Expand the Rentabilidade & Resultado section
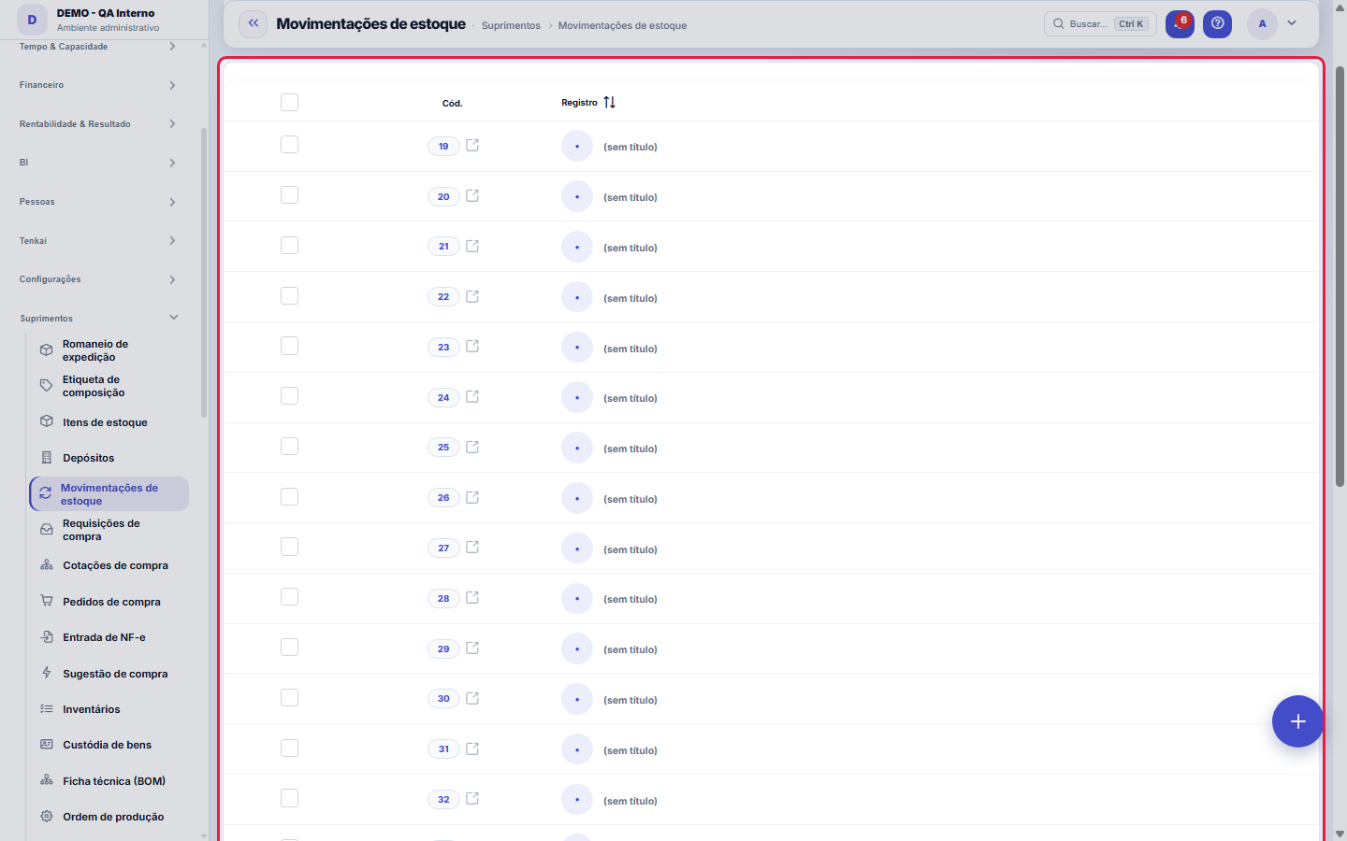The height and width of the screenshot is (841, 1347). click(98, 123)
